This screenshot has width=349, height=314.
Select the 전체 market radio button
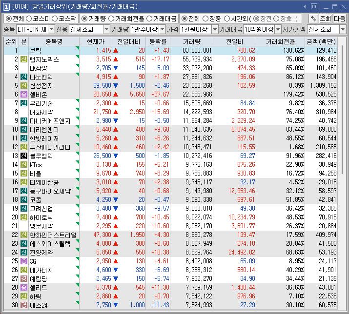coord(8,19)
